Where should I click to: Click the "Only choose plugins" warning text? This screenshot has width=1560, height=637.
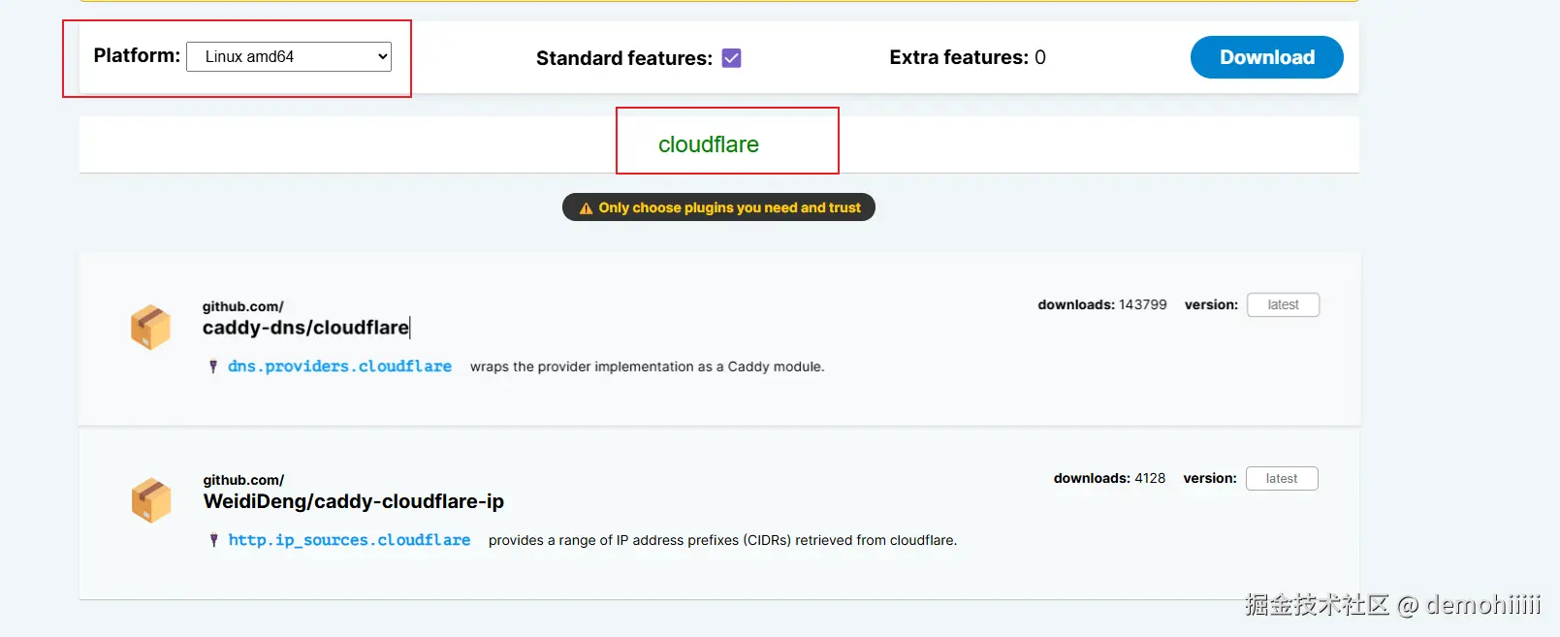pos(729,207)
